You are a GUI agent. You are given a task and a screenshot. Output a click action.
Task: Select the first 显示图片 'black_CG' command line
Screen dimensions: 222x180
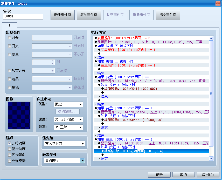click(151, 42)
